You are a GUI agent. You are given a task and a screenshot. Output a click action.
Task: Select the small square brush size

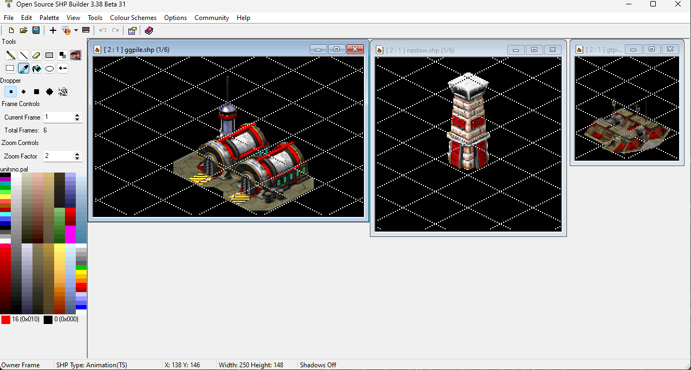tap(10, 92)
